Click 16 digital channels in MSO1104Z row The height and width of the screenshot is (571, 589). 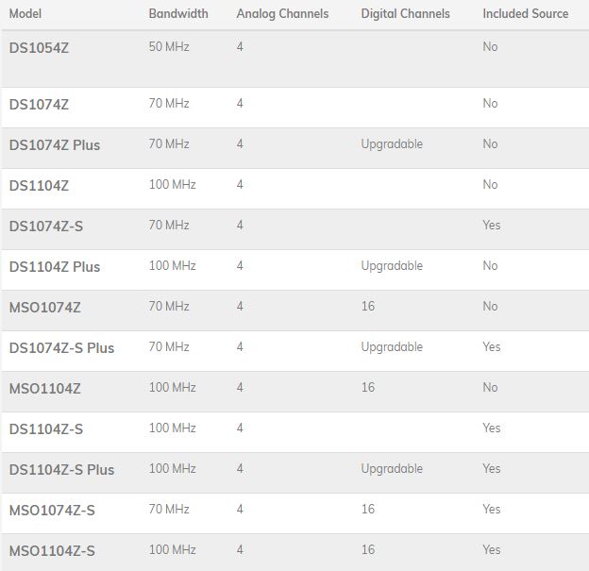click(x=368, y=387)
